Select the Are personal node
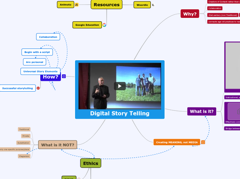 coord(34,62)
